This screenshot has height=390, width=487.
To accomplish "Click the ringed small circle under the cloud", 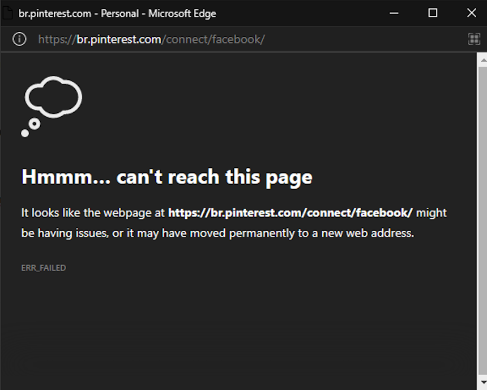I will [x=34, y=124].
